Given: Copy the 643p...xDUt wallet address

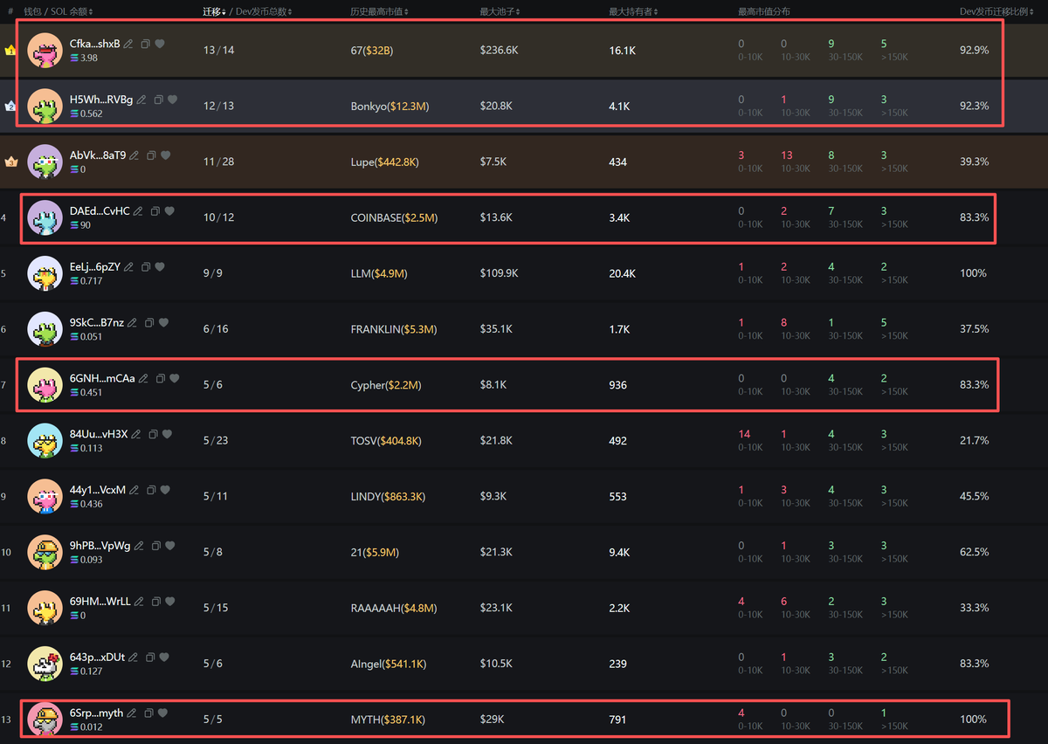Looking at the screenshot, I should tap(151, 658).
